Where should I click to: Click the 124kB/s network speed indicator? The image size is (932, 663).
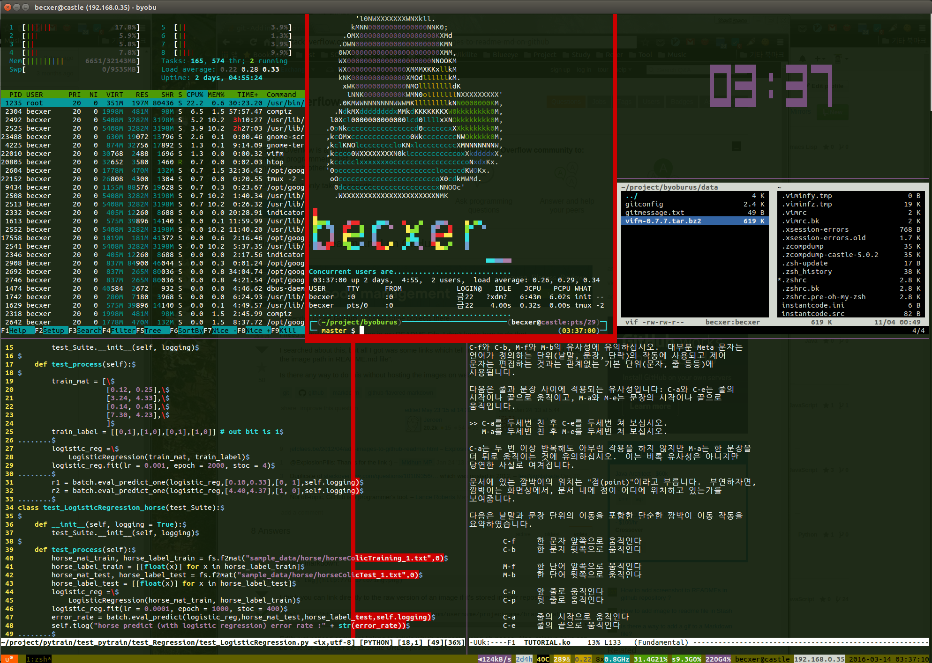496,659
